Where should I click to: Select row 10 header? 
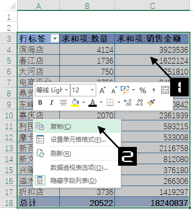pyautogui.click(x=9, y=115)
